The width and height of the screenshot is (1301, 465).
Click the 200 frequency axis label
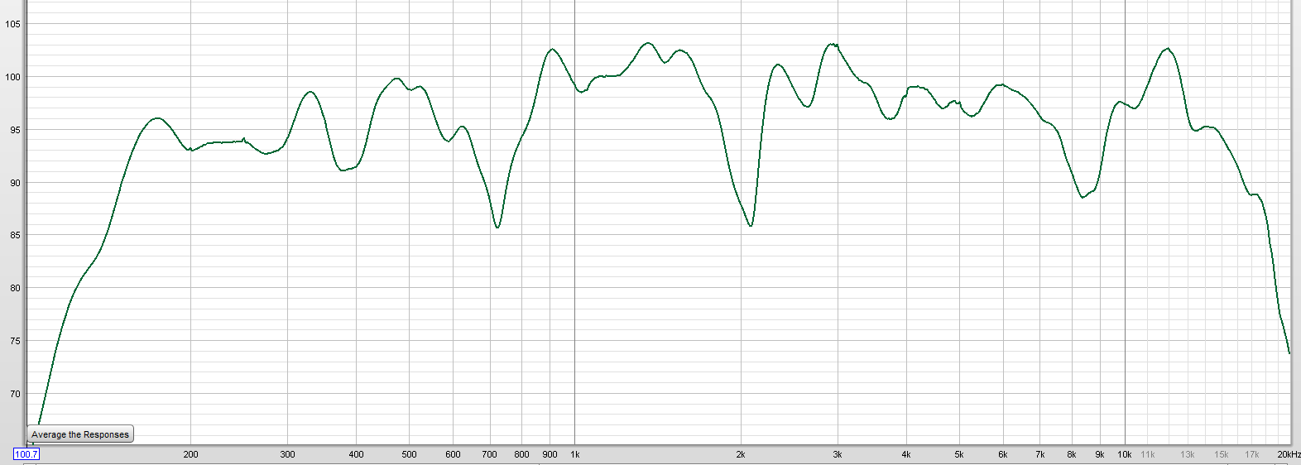[x=190, y=454]
